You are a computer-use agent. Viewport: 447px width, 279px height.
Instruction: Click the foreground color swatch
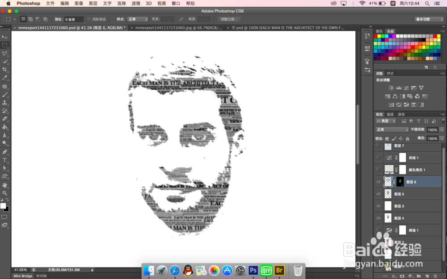3,206
